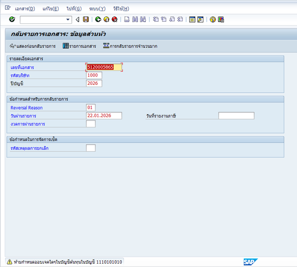
Task: Click แสดงก่อนกลับรายการ button
Action: pos(33,46)
